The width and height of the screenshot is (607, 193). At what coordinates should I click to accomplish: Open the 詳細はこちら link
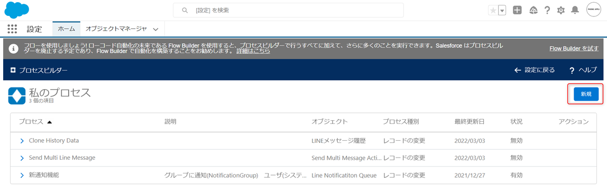click(253, 51)
